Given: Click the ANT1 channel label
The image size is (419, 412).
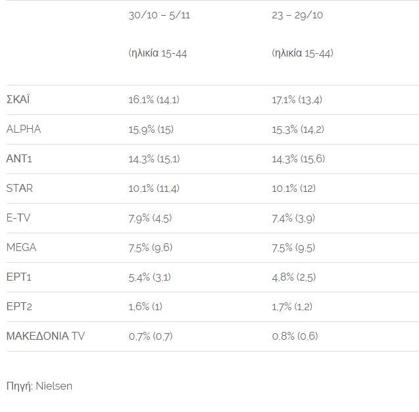Looking at the screenshot, I should coord(19,159).
